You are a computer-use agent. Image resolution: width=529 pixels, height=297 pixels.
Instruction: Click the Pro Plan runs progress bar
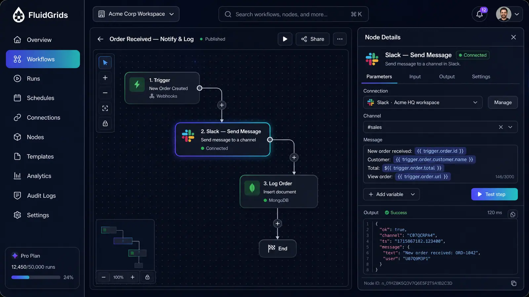click(36, 278)
